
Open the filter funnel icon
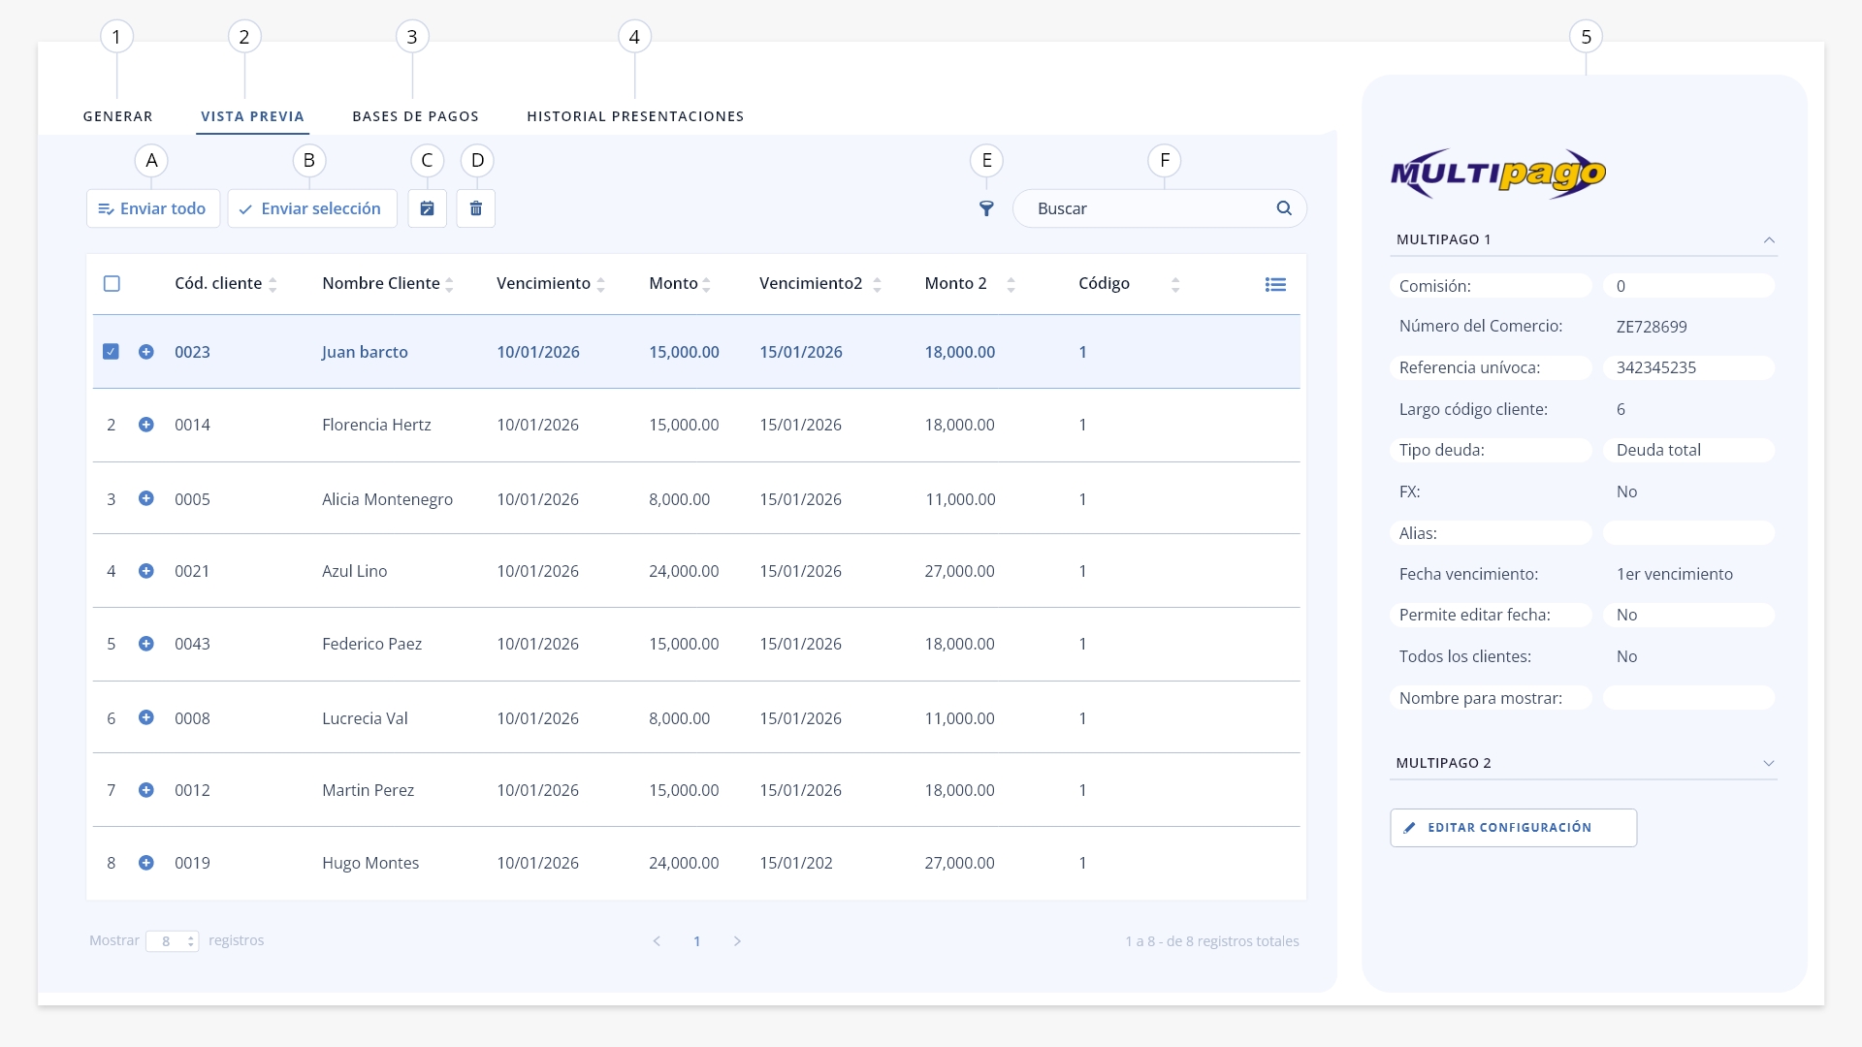click(x=986, y=208)
